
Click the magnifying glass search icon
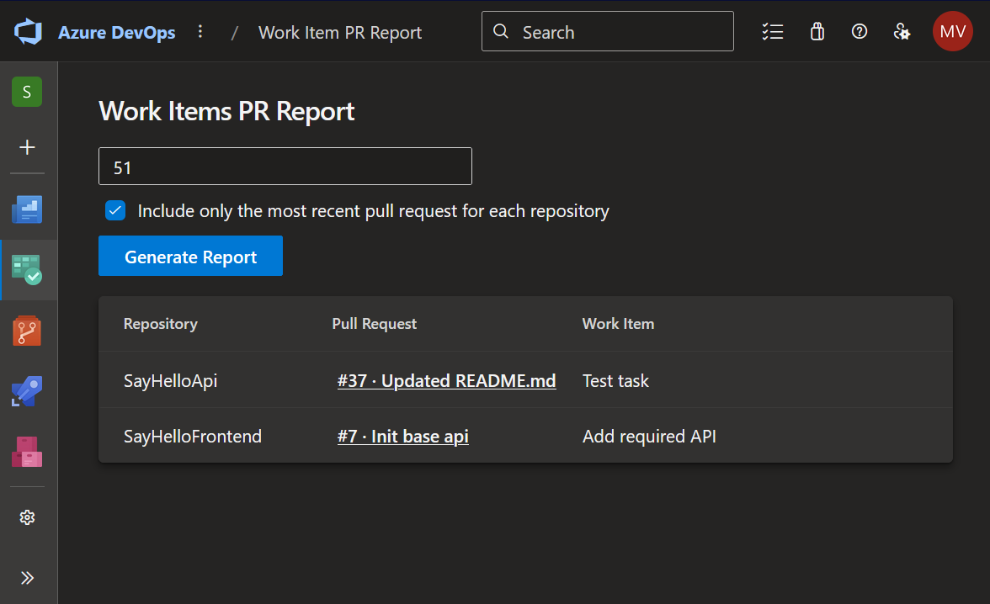pyautogui.click(x=501, y=32)
